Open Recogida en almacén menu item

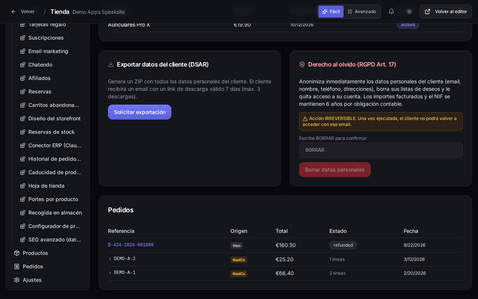tap(51, 213)
